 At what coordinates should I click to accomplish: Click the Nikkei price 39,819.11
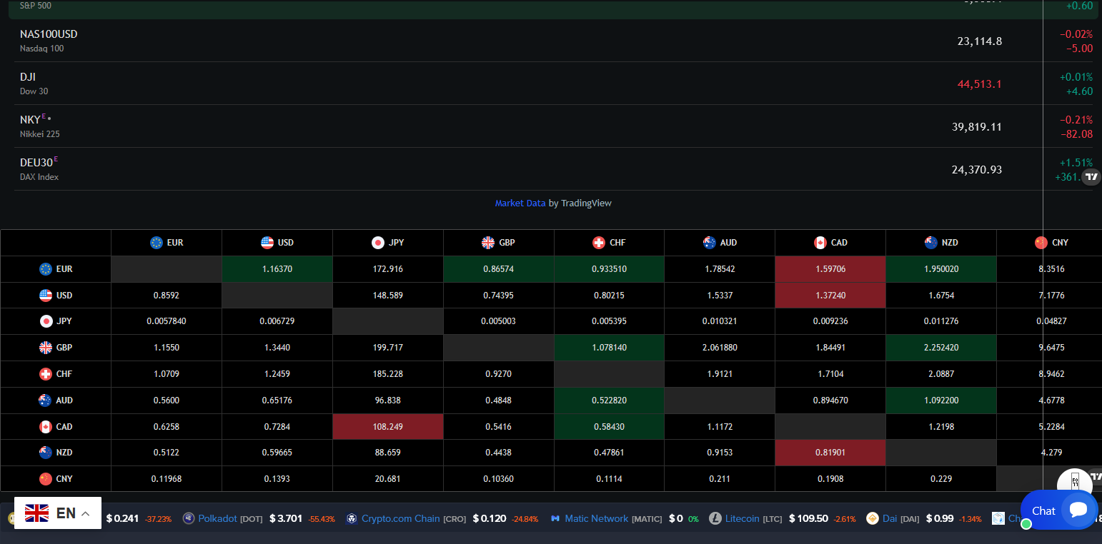coord(976,127)
